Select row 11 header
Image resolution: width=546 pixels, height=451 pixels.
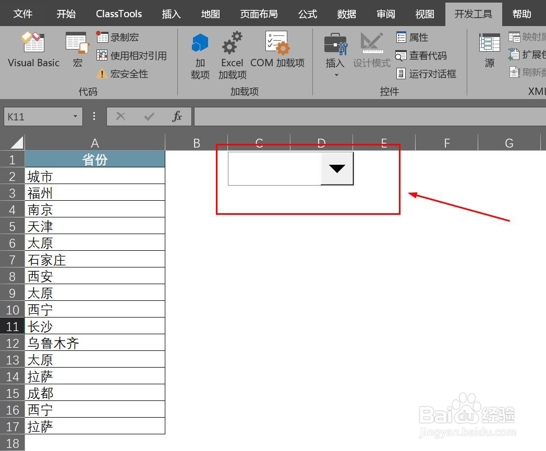pyautogui.click(x=12, y=326)
